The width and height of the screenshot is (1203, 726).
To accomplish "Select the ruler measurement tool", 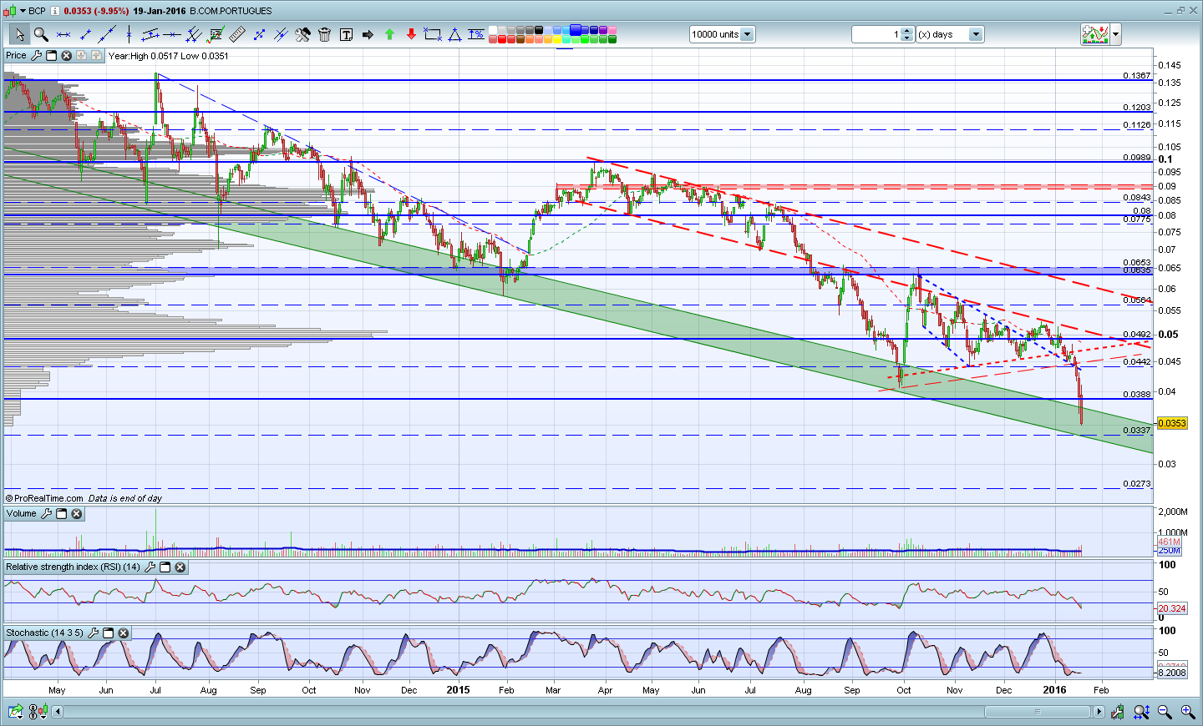I will (x=237, y=34).
